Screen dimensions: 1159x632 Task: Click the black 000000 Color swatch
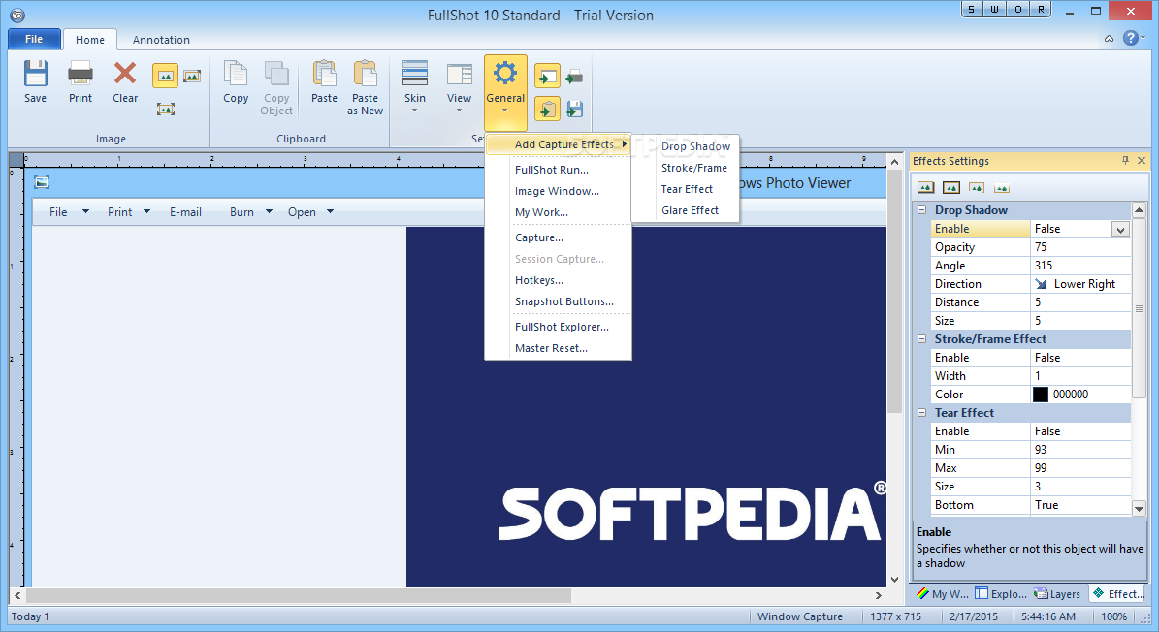click(1040, 395)
